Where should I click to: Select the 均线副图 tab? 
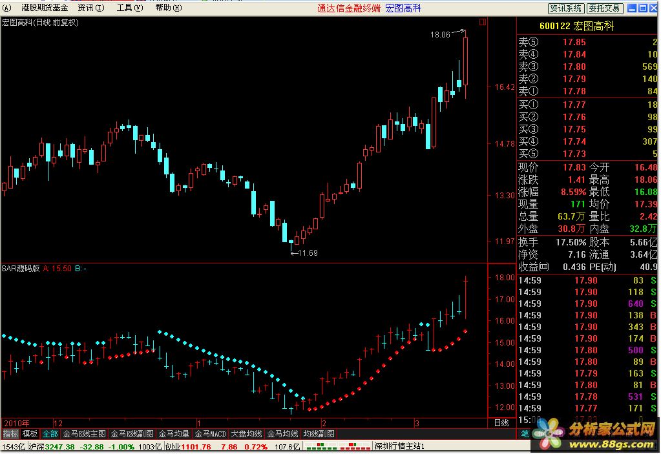point(319,434)
